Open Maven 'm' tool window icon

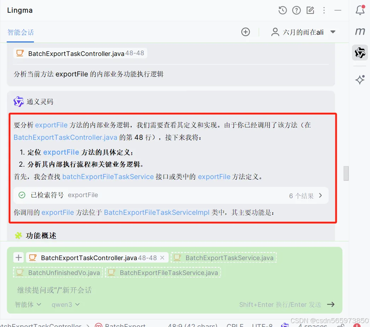point(360,31)
